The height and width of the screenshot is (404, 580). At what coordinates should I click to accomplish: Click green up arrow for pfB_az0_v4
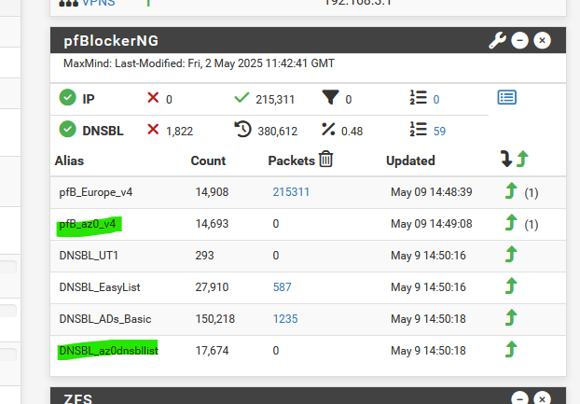pos(511,223)
